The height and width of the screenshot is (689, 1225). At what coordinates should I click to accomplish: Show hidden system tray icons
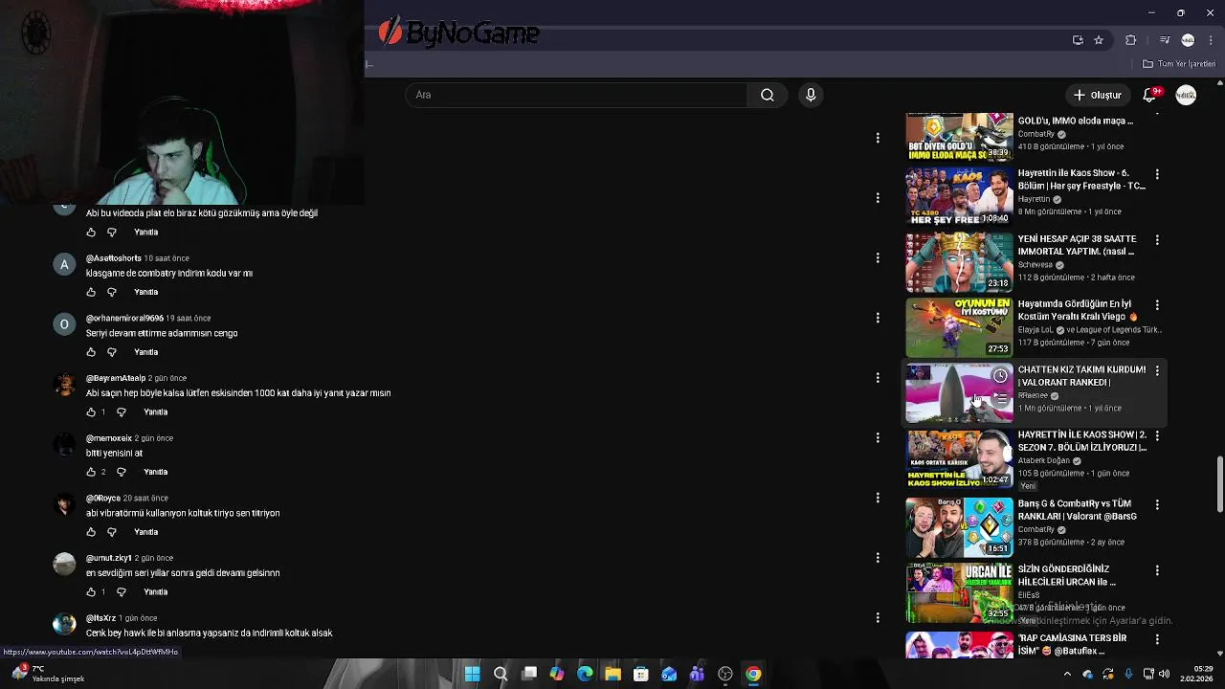(1067, 674)
